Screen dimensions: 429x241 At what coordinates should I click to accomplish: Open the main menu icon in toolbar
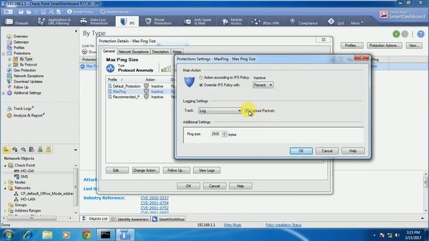pos(8,12)
